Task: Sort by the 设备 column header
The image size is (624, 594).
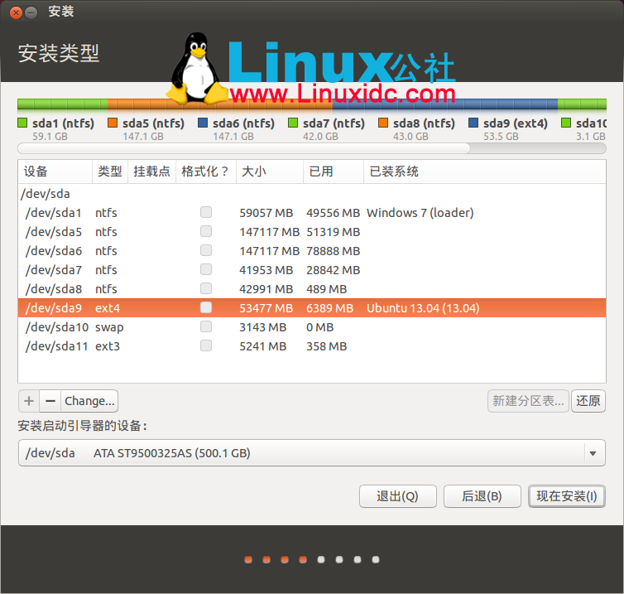Action: point(55,171)
